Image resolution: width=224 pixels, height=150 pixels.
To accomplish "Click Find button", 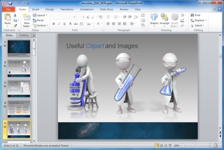I will 195,15.
